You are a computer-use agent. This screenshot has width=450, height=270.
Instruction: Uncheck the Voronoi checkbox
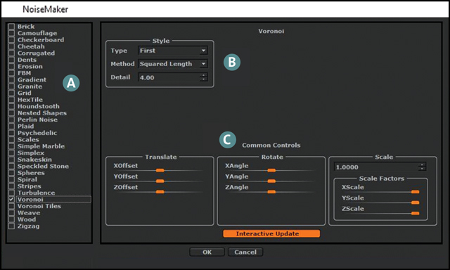(11, 199)
